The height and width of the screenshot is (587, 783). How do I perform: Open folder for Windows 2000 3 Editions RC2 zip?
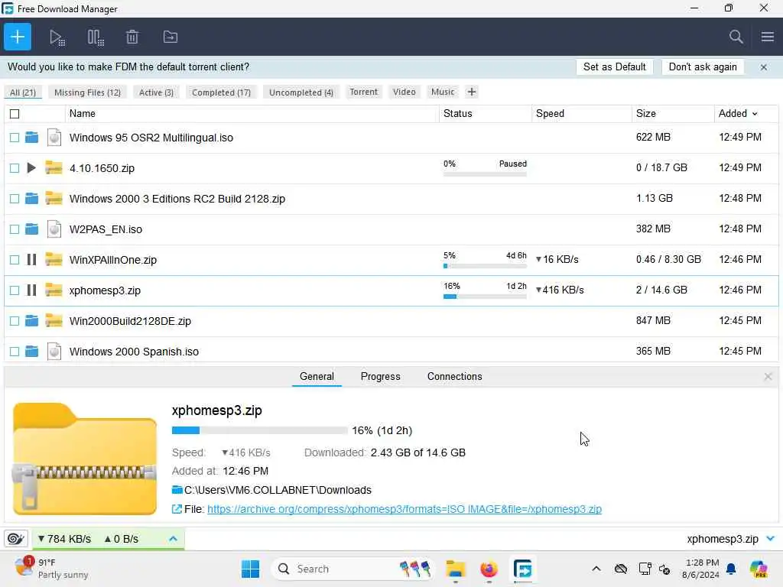click(x=31, y=199)
